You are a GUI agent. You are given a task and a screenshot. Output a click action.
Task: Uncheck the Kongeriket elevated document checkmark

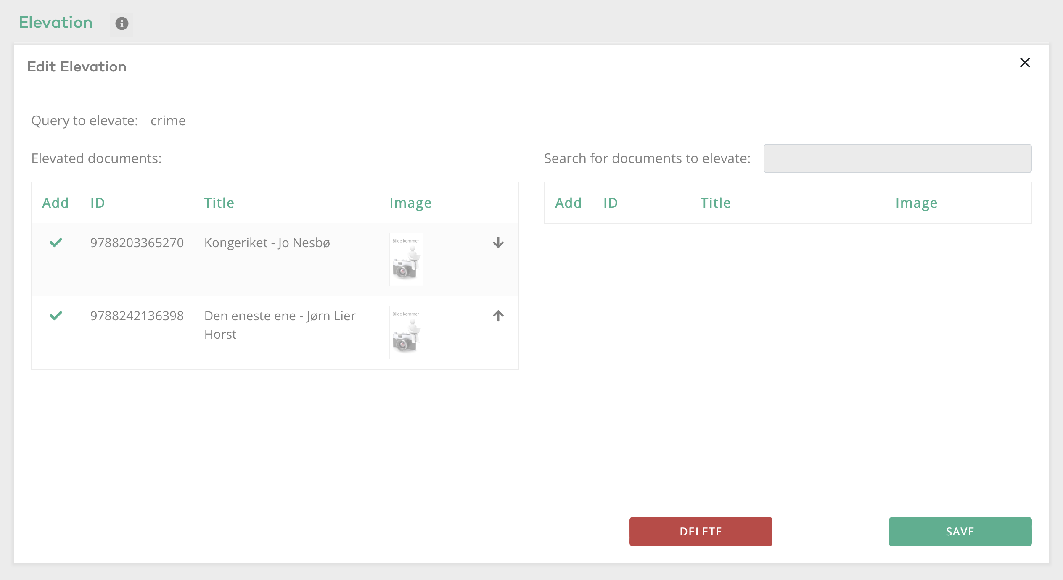pos(56,243)
